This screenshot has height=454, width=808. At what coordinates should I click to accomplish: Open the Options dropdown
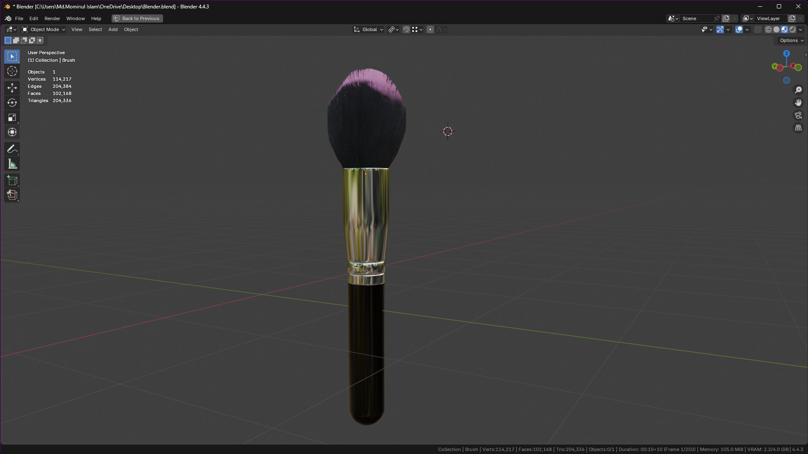coord(791,40)
